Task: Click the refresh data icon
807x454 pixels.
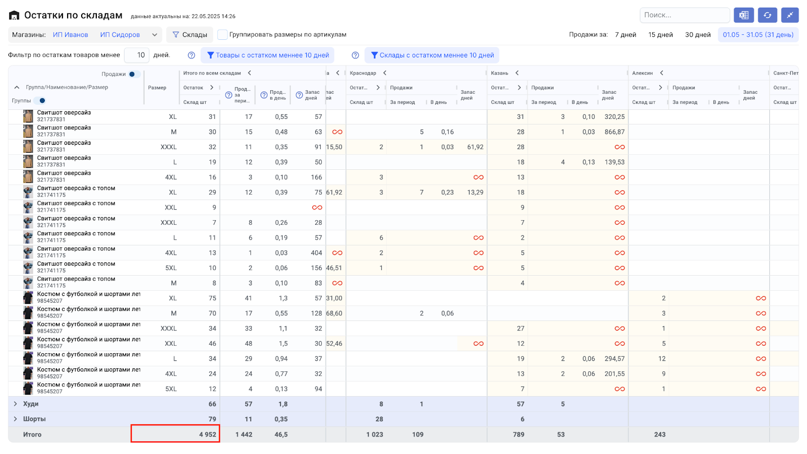Action: point(767,15)
